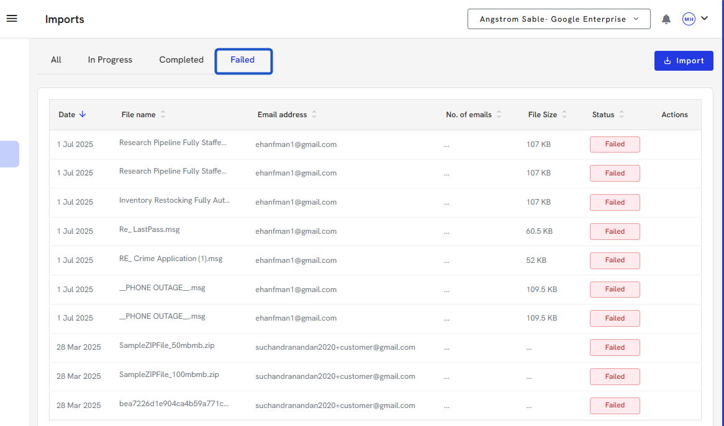Open the MH user avatar
Screen dimensions: 724x426
coord(689,19)
